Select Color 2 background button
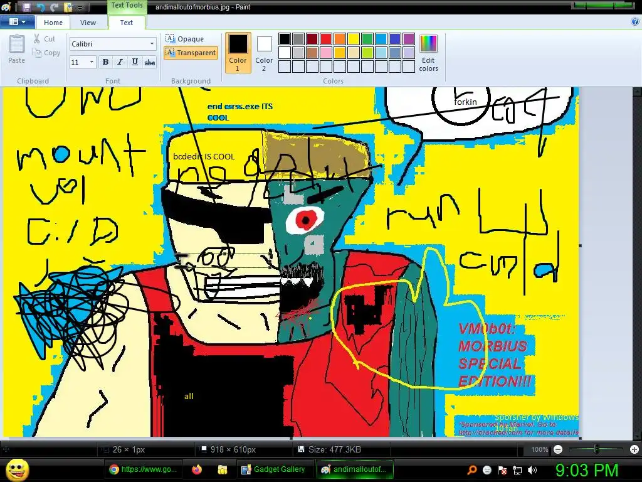Viewport: 642px width, 482px height. [x=264, y=53]
